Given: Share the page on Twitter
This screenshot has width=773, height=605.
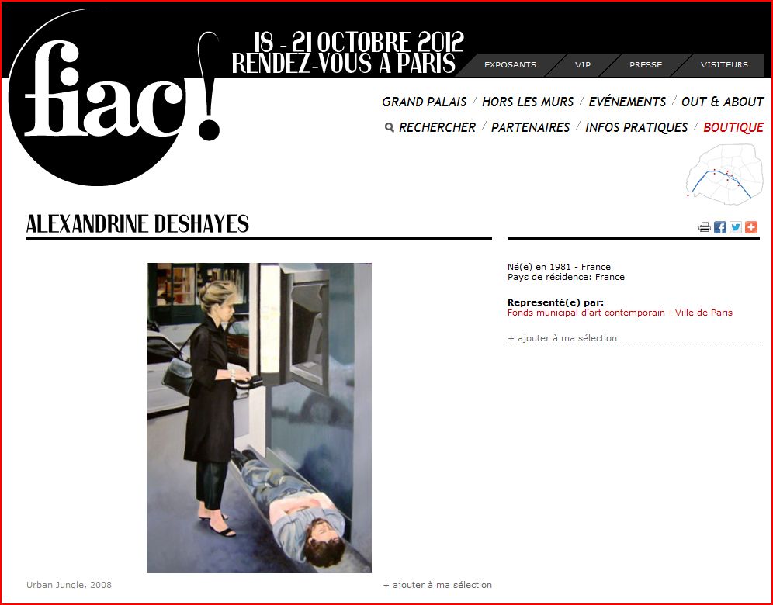Looking at the screenshot, I should (736, 227).
